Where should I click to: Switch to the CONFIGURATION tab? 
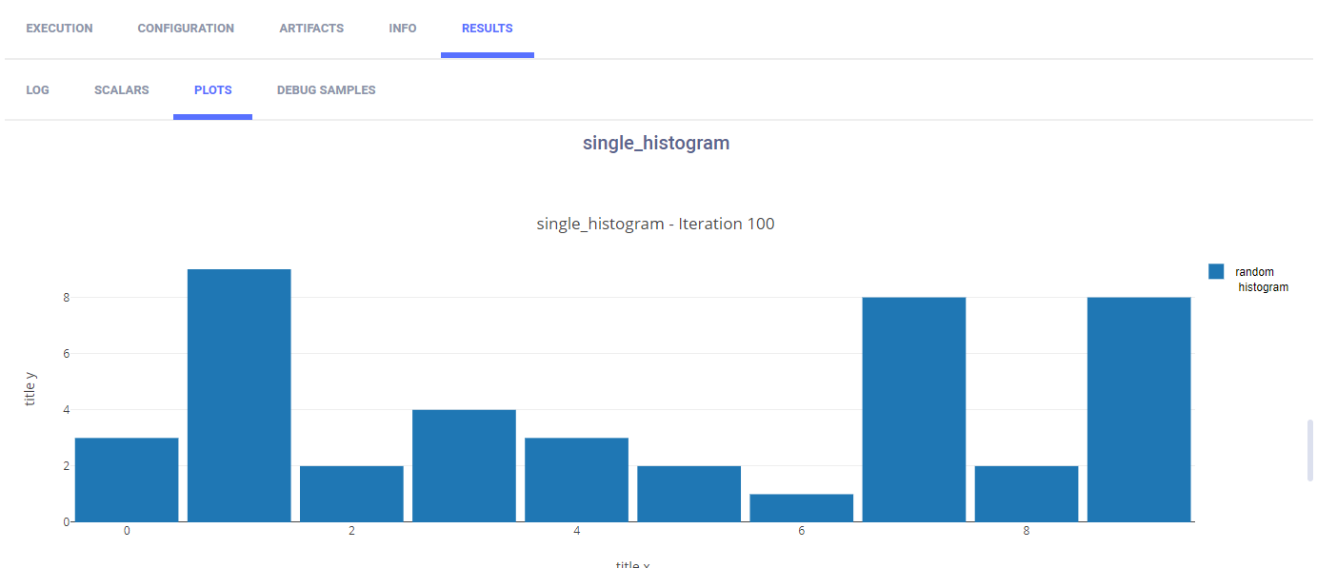pyautogui.click(x=186, y=29)
